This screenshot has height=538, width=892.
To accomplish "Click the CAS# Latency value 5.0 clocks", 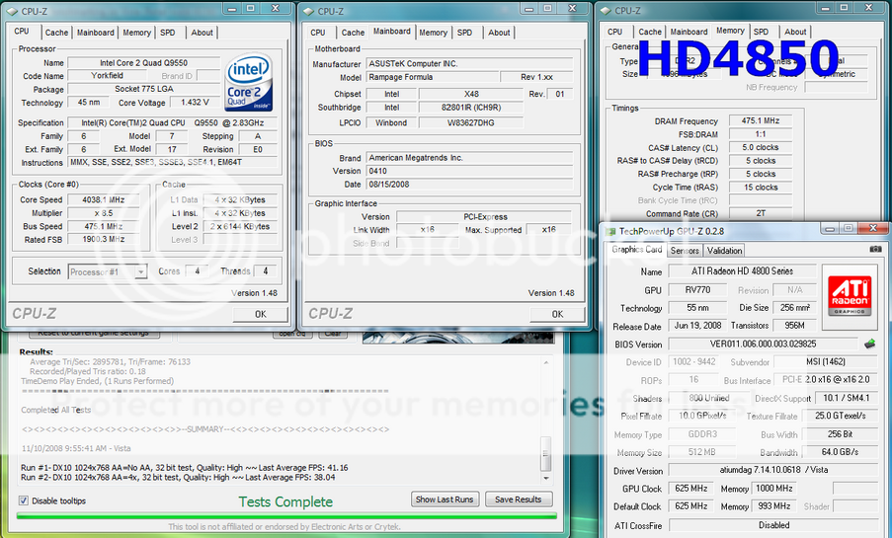I will pyautogui.click(x=761, y=147).
